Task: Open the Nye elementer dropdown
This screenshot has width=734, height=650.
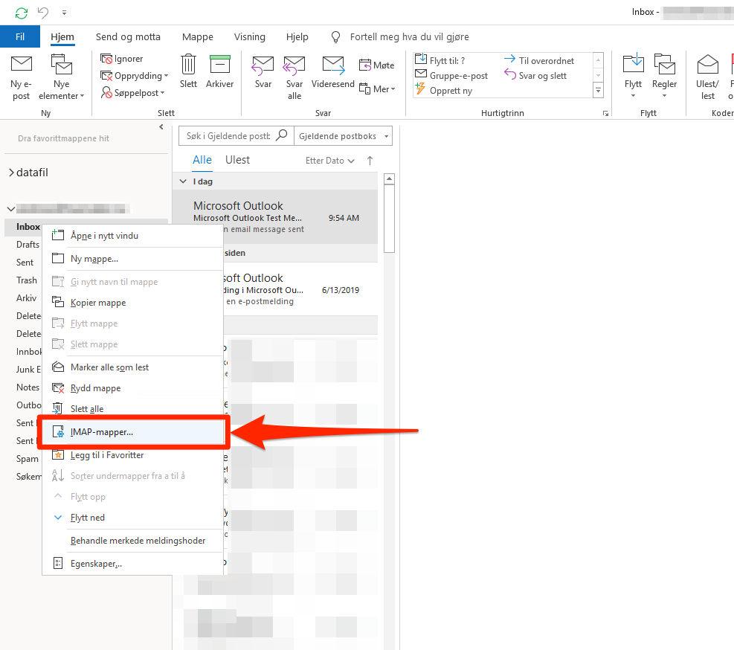Action: point(61,77)
